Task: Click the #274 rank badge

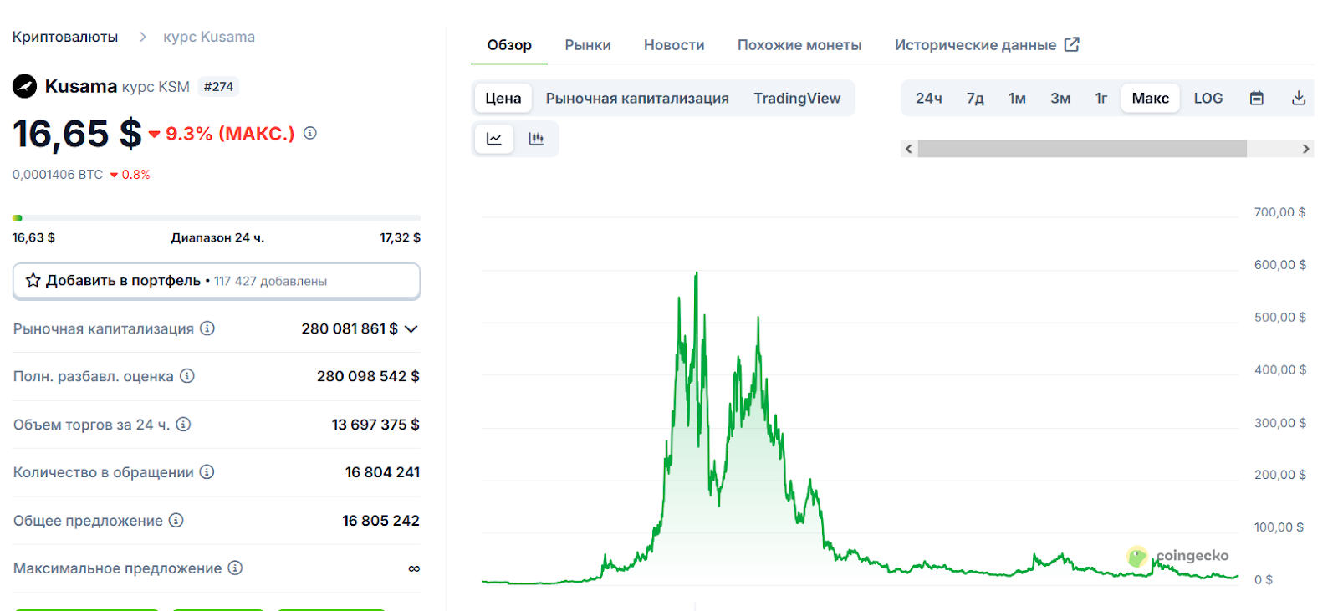Action: click(218, 86)
